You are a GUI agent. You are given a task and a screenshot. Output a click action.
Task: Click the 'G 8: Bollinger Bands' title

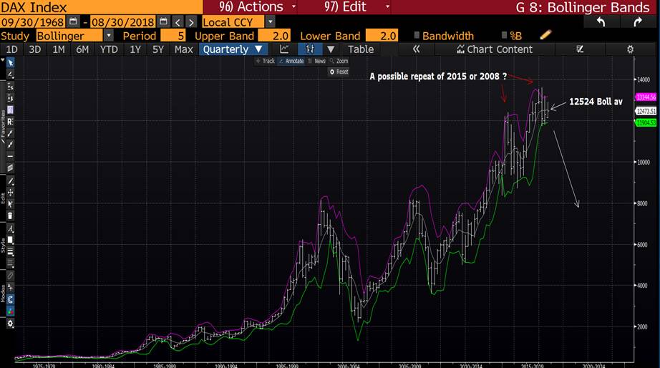(x=583, y=7)
